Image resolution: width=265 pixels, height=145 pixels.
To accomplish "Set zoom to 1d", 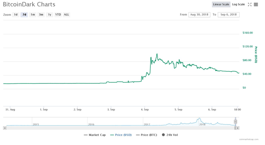I will tap(16, 14).
